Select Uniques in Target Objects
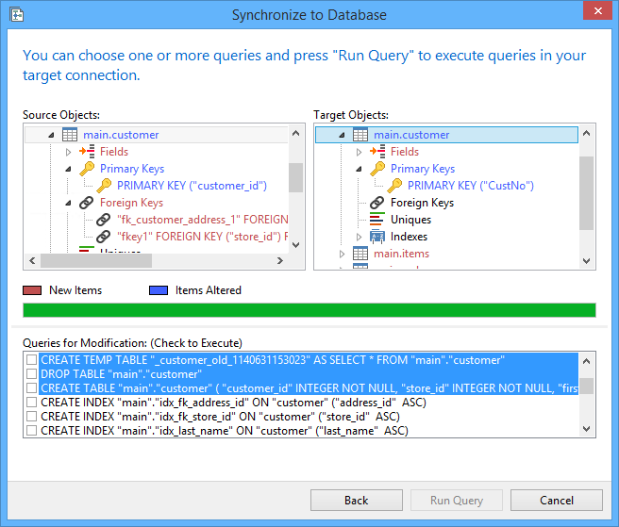 click(411, 220)
